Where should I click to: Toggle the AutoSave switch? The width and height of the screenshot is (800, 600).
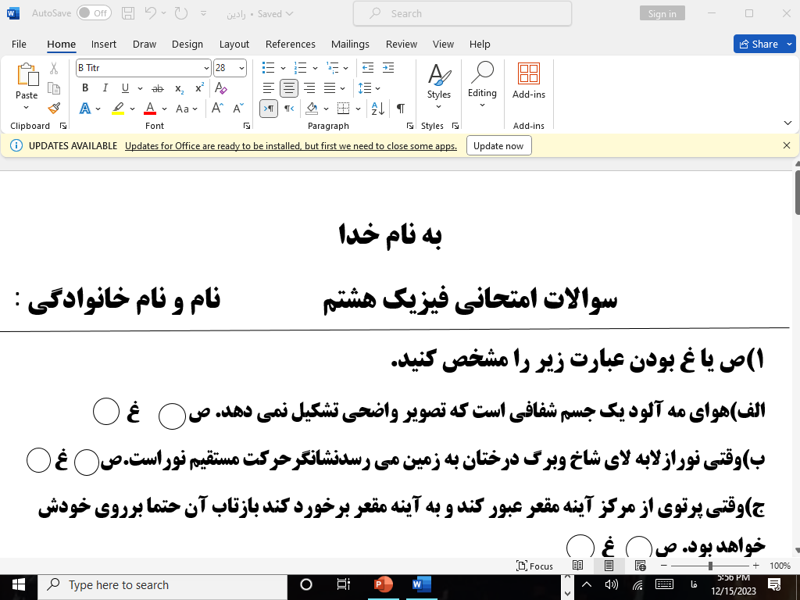pos(94,13)
